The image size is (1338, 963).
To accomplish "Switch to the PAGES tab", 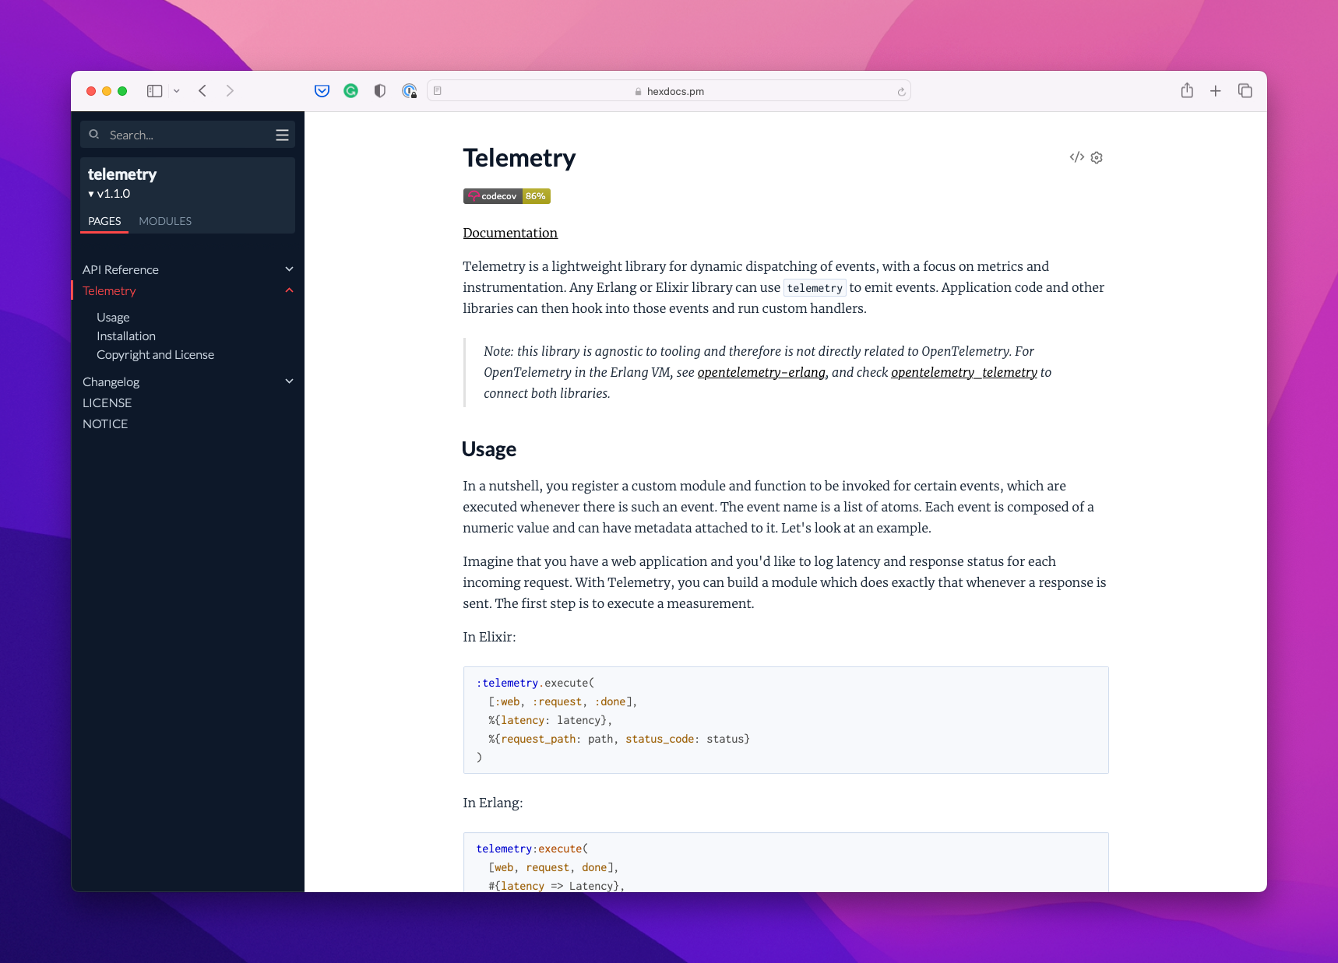I will [x=104, y=221].
